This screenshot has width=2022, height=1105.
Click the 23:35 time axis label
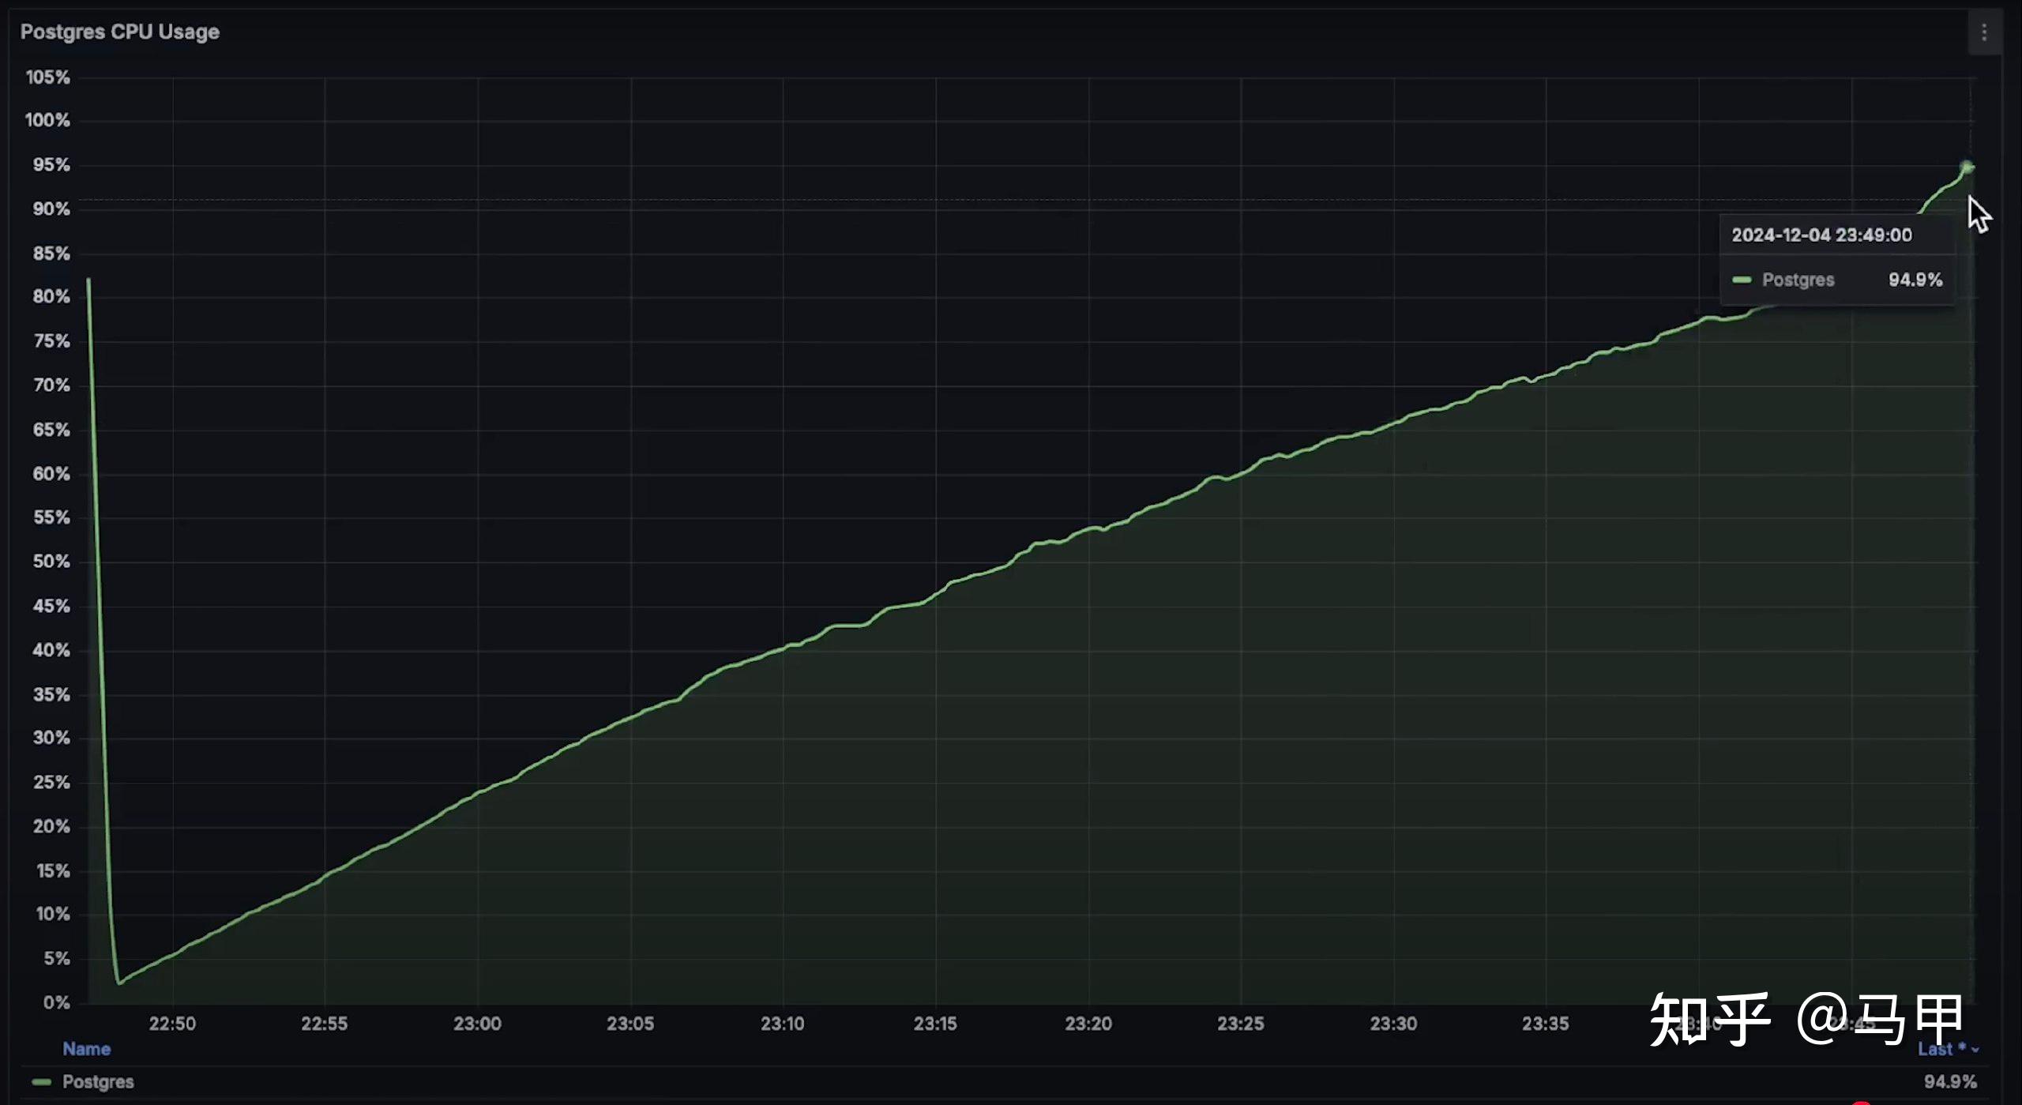click(x=1545, y=1024)
